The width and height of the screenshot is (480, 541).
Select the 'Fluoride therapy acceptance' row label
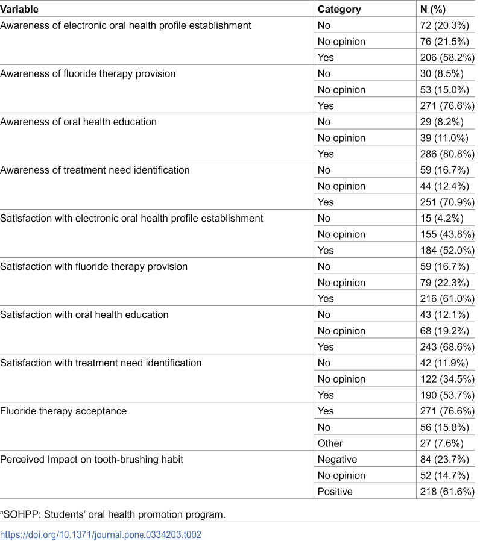[x=63, y=411]
